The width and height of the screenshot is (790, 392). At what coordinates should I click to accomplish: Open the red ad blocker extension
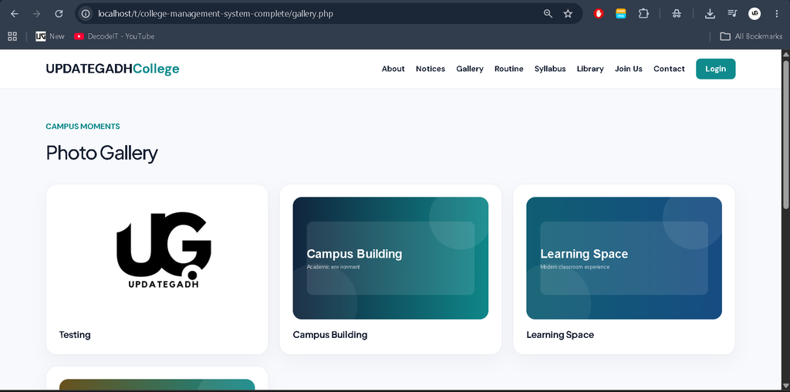599,14
